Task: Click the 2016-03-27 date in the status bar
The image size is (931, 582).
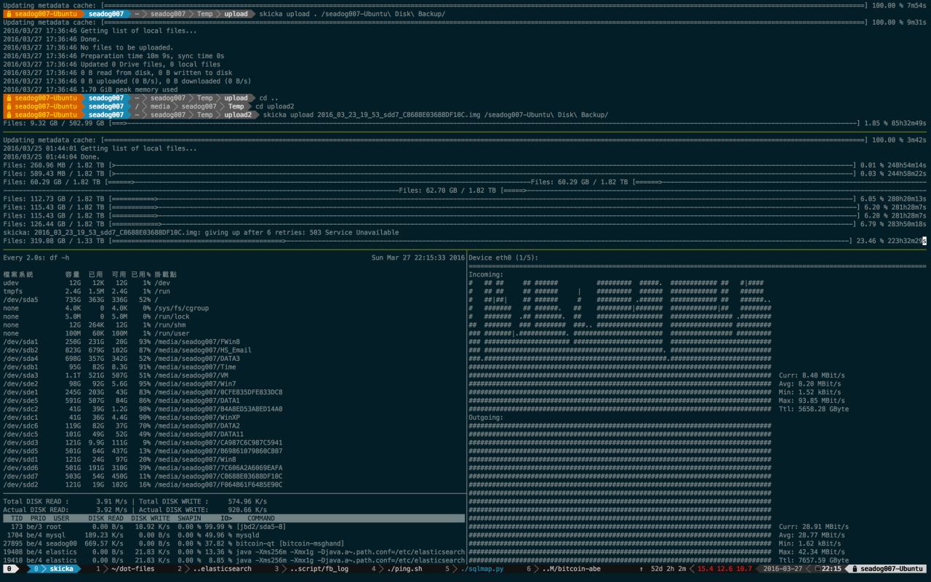Action: point(783,569)
